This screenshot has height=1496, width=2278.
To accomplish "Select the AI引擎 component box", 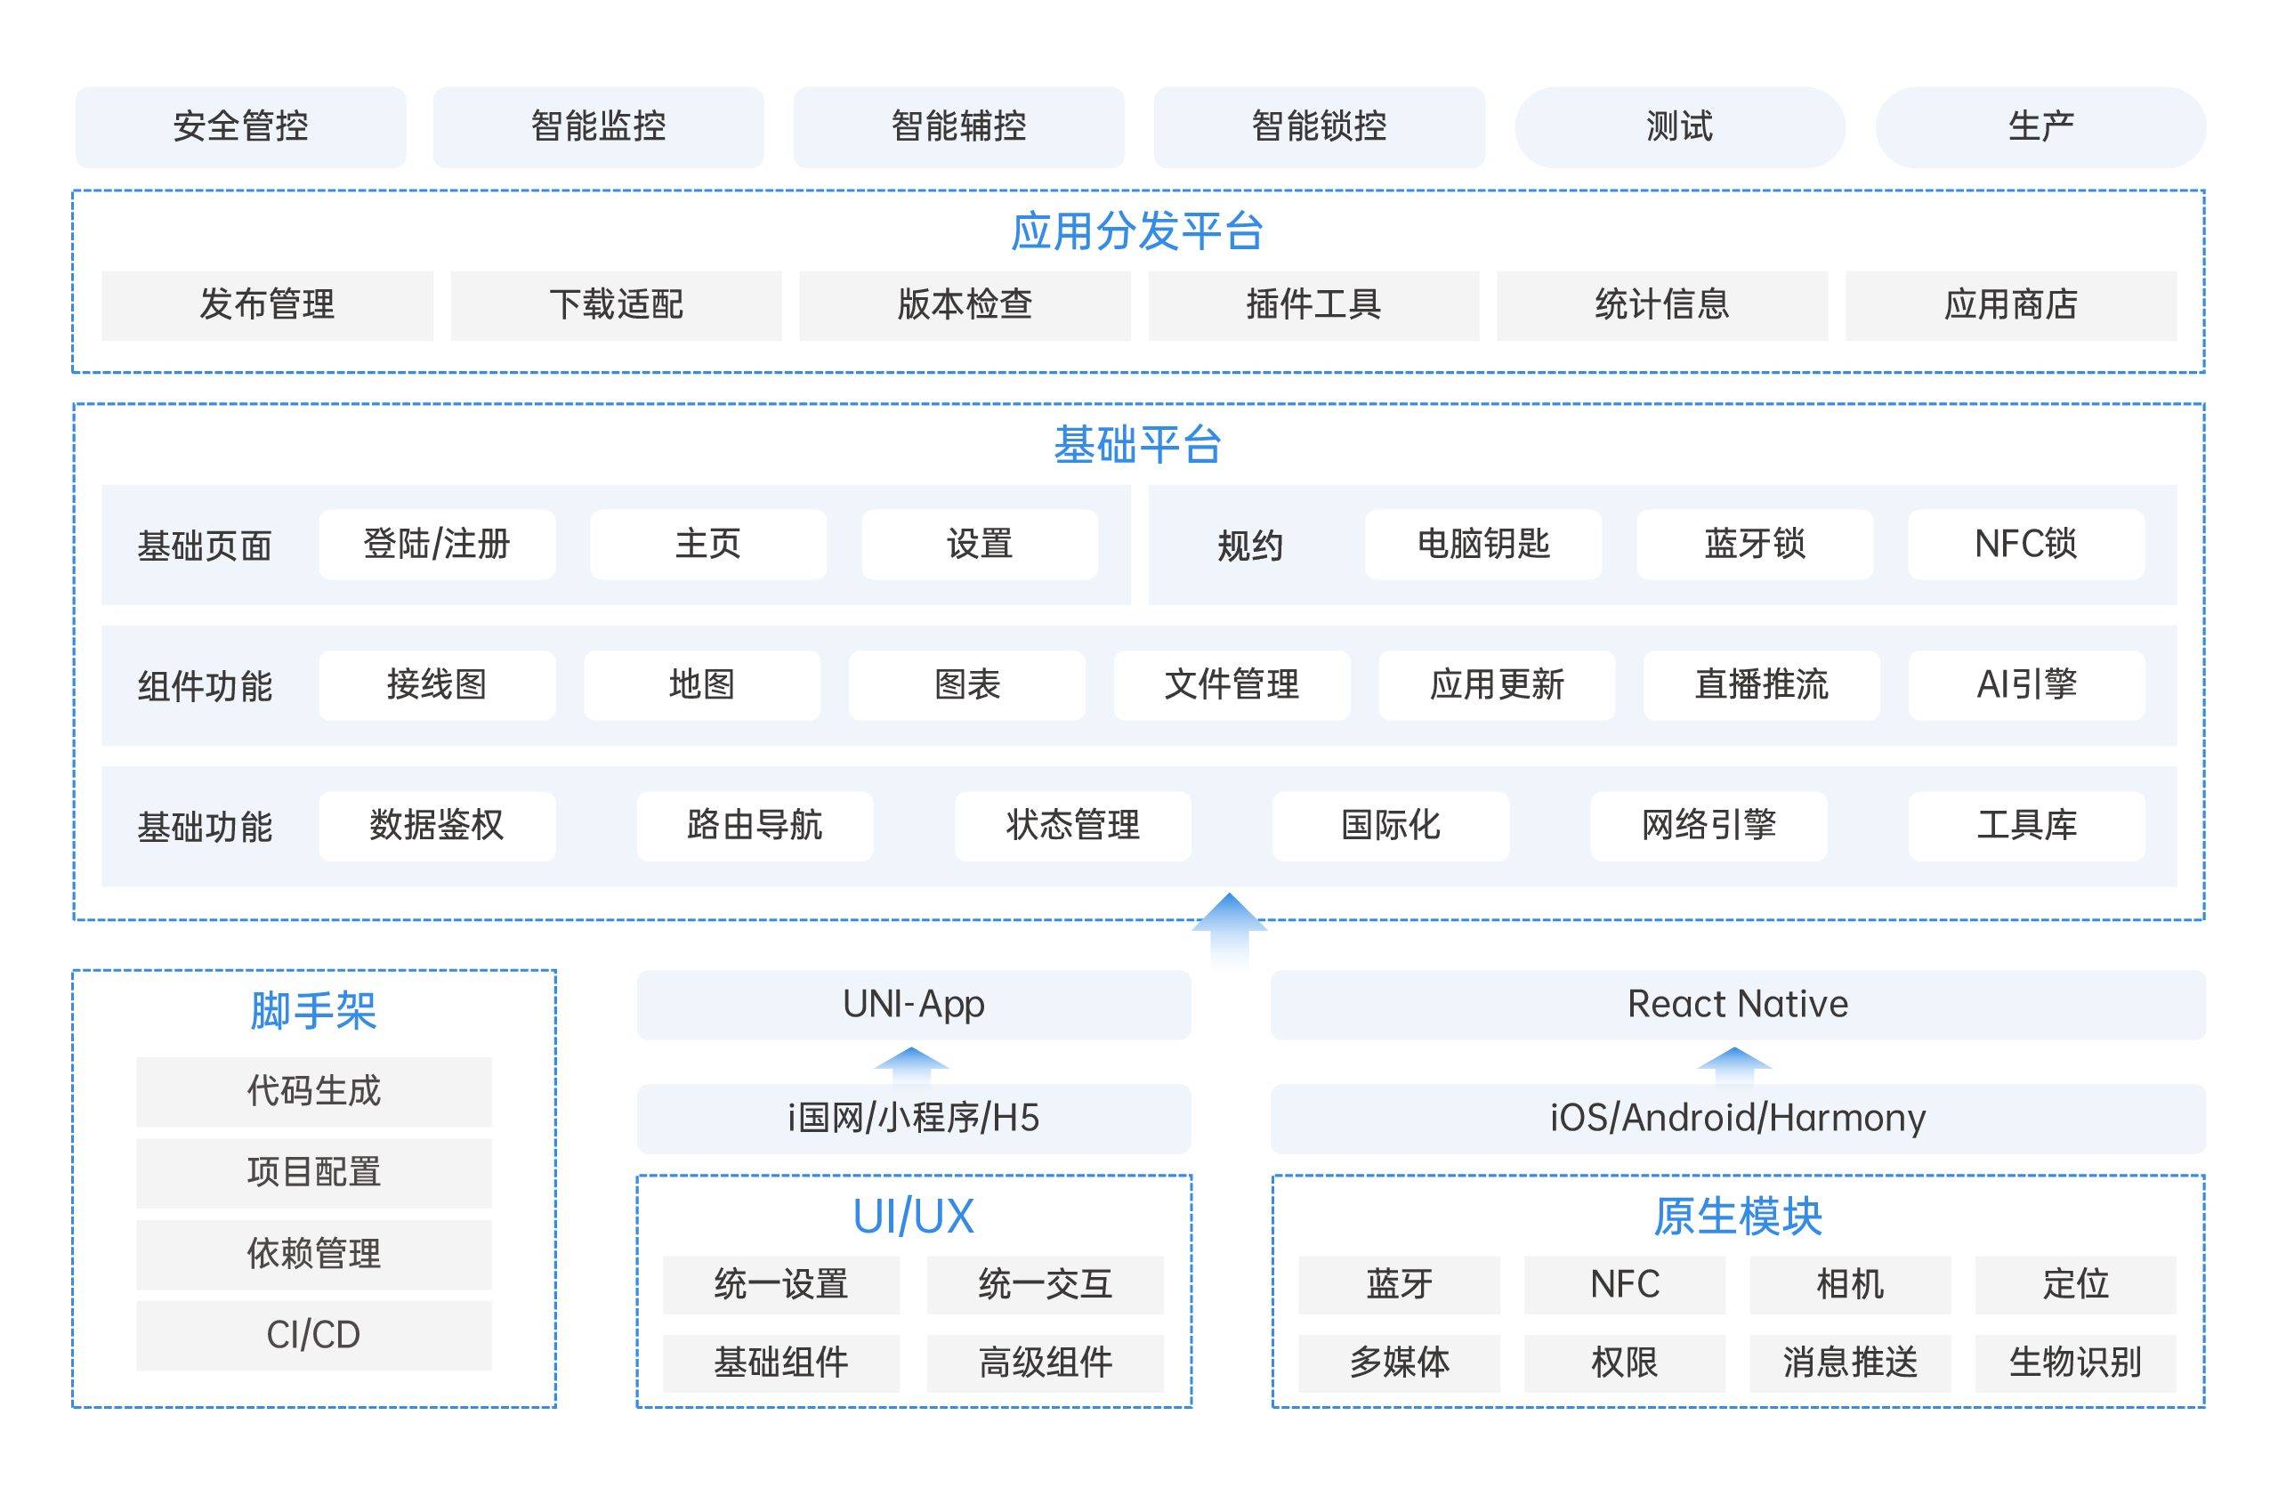I will pos(2025,685).
